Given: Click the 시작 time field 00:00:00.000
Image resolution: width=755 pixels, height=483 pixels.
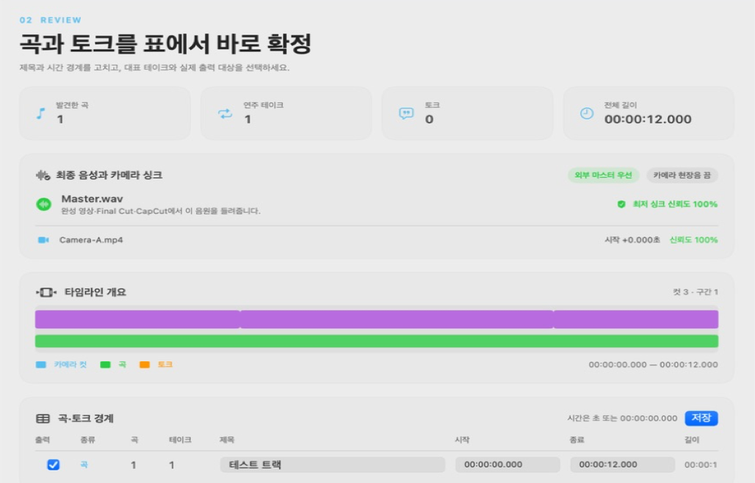Looking at the screenshot, I should click(x=507, y=465).
